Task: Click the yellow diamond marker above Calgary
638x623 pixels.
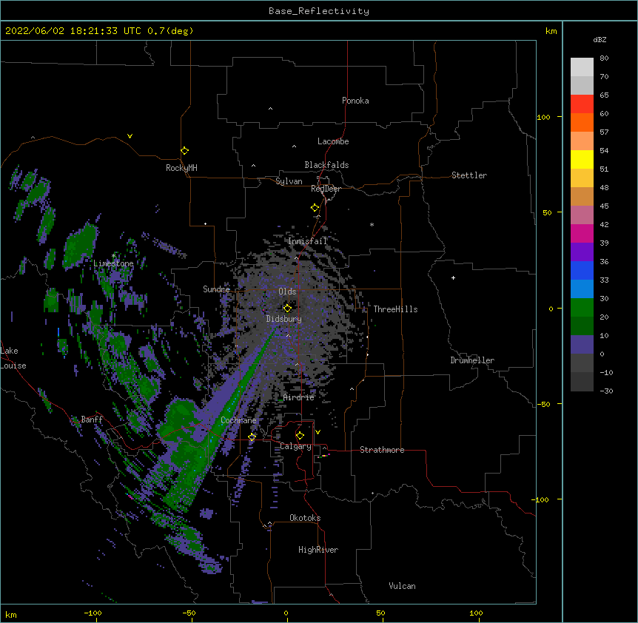Action: pos(300,436)
